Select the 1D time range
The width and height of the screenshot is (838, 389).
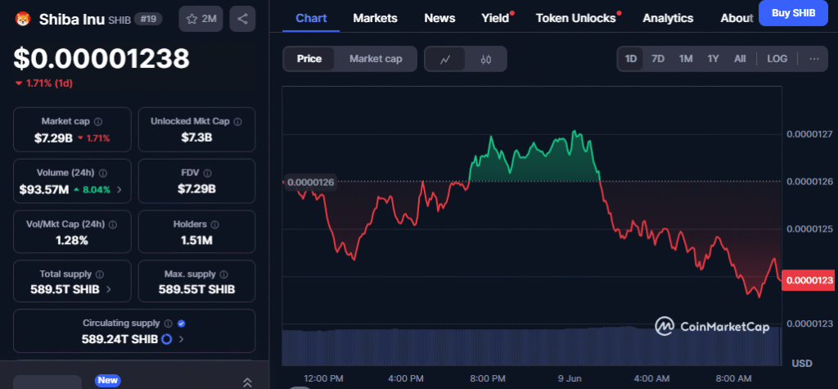(631, 59)
